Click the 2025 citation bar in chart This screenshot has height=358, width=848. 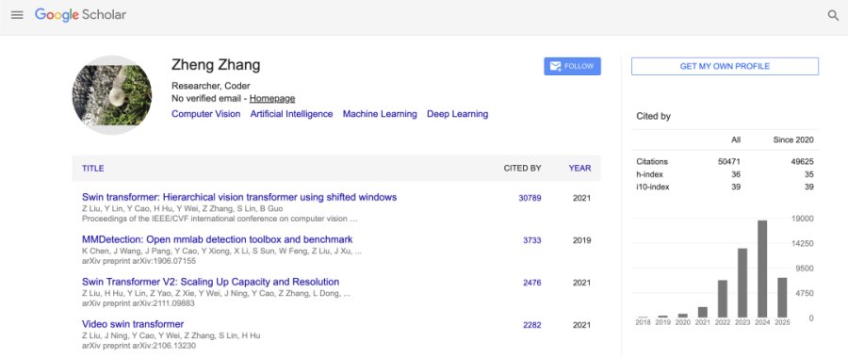782,298
